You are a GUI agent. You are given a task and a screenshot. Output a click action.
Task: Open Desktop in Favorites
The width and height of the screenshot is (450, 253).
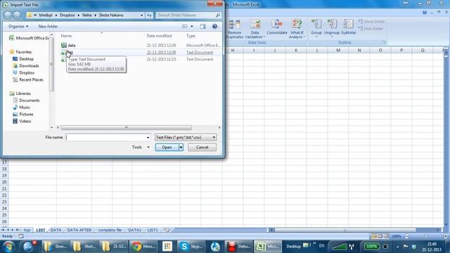[23, 59]
